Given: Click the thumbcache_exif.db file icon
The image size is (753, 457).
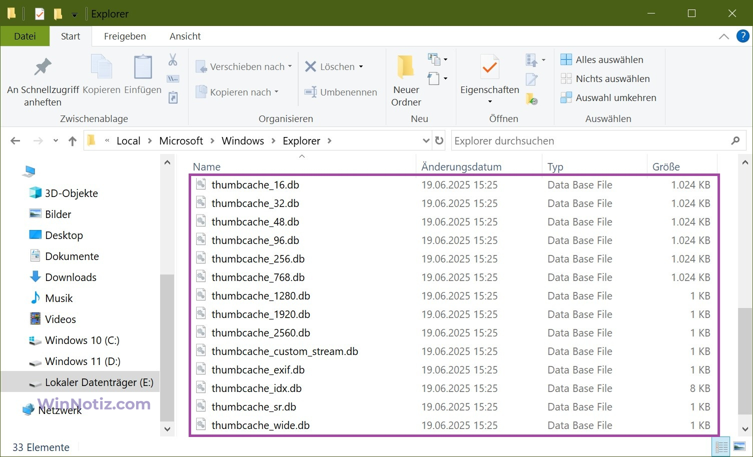Looking at the screenshot, I should (x=201, y=369).
